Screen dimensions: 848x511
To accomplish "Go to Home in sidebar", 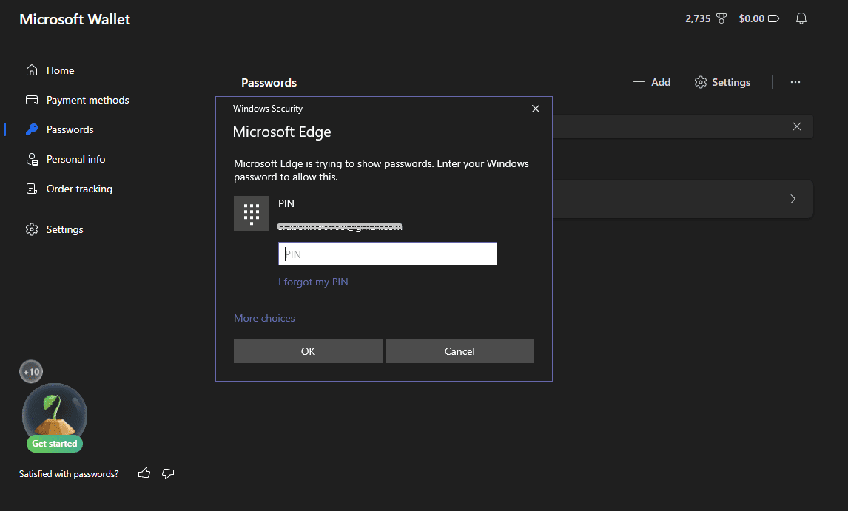I will (60, 70).
